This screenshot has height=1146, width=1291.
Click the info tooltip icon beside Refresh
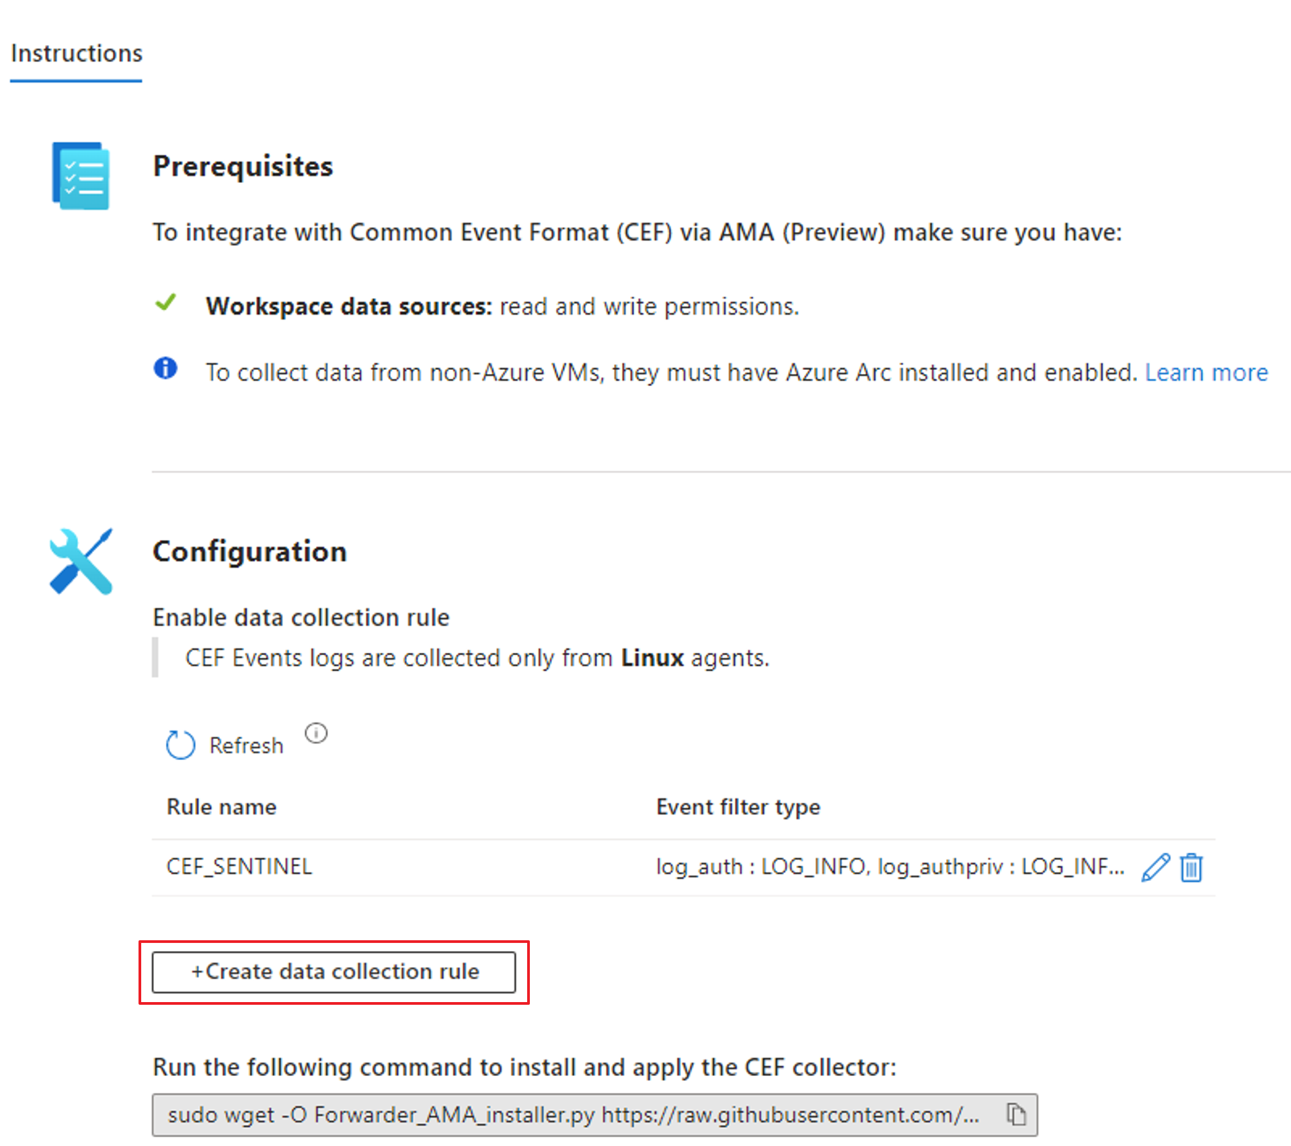(316, 733)
